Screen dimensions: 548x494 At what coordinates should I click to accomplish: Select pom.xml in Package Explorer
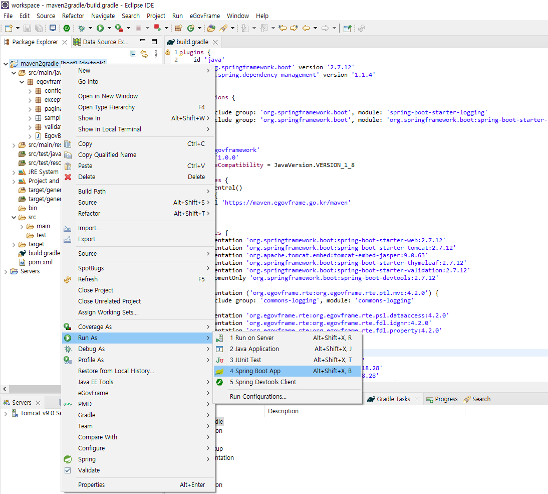[x=40, y=262]
